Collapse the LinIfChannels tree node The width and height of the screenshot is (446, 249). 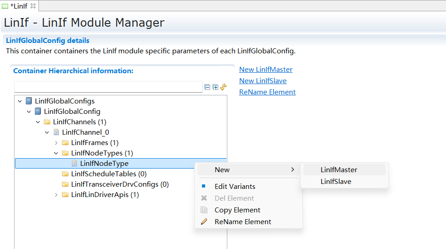click(38, 122)
